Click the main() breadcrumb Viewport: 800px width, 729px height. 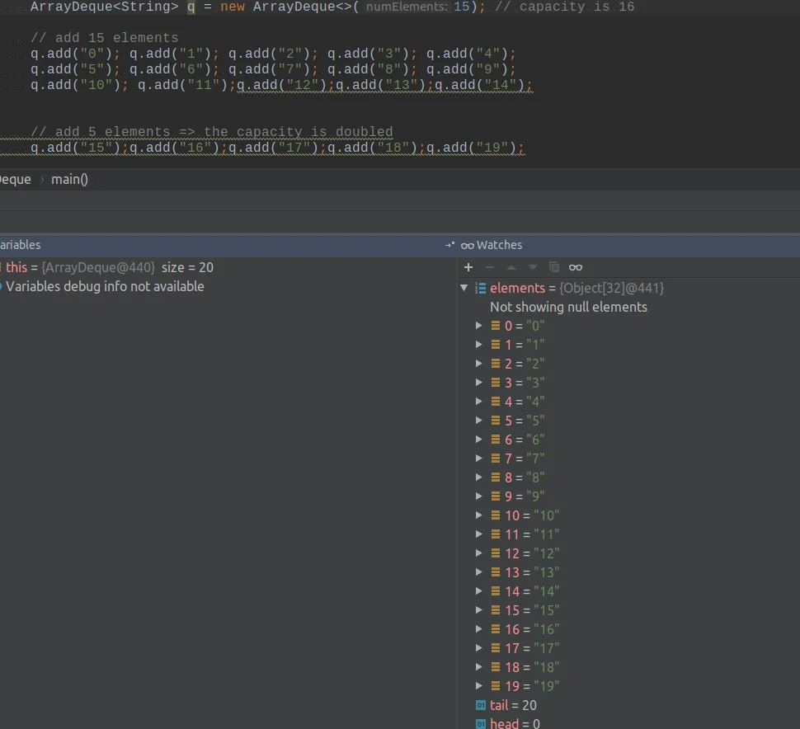tap(69, 180)
